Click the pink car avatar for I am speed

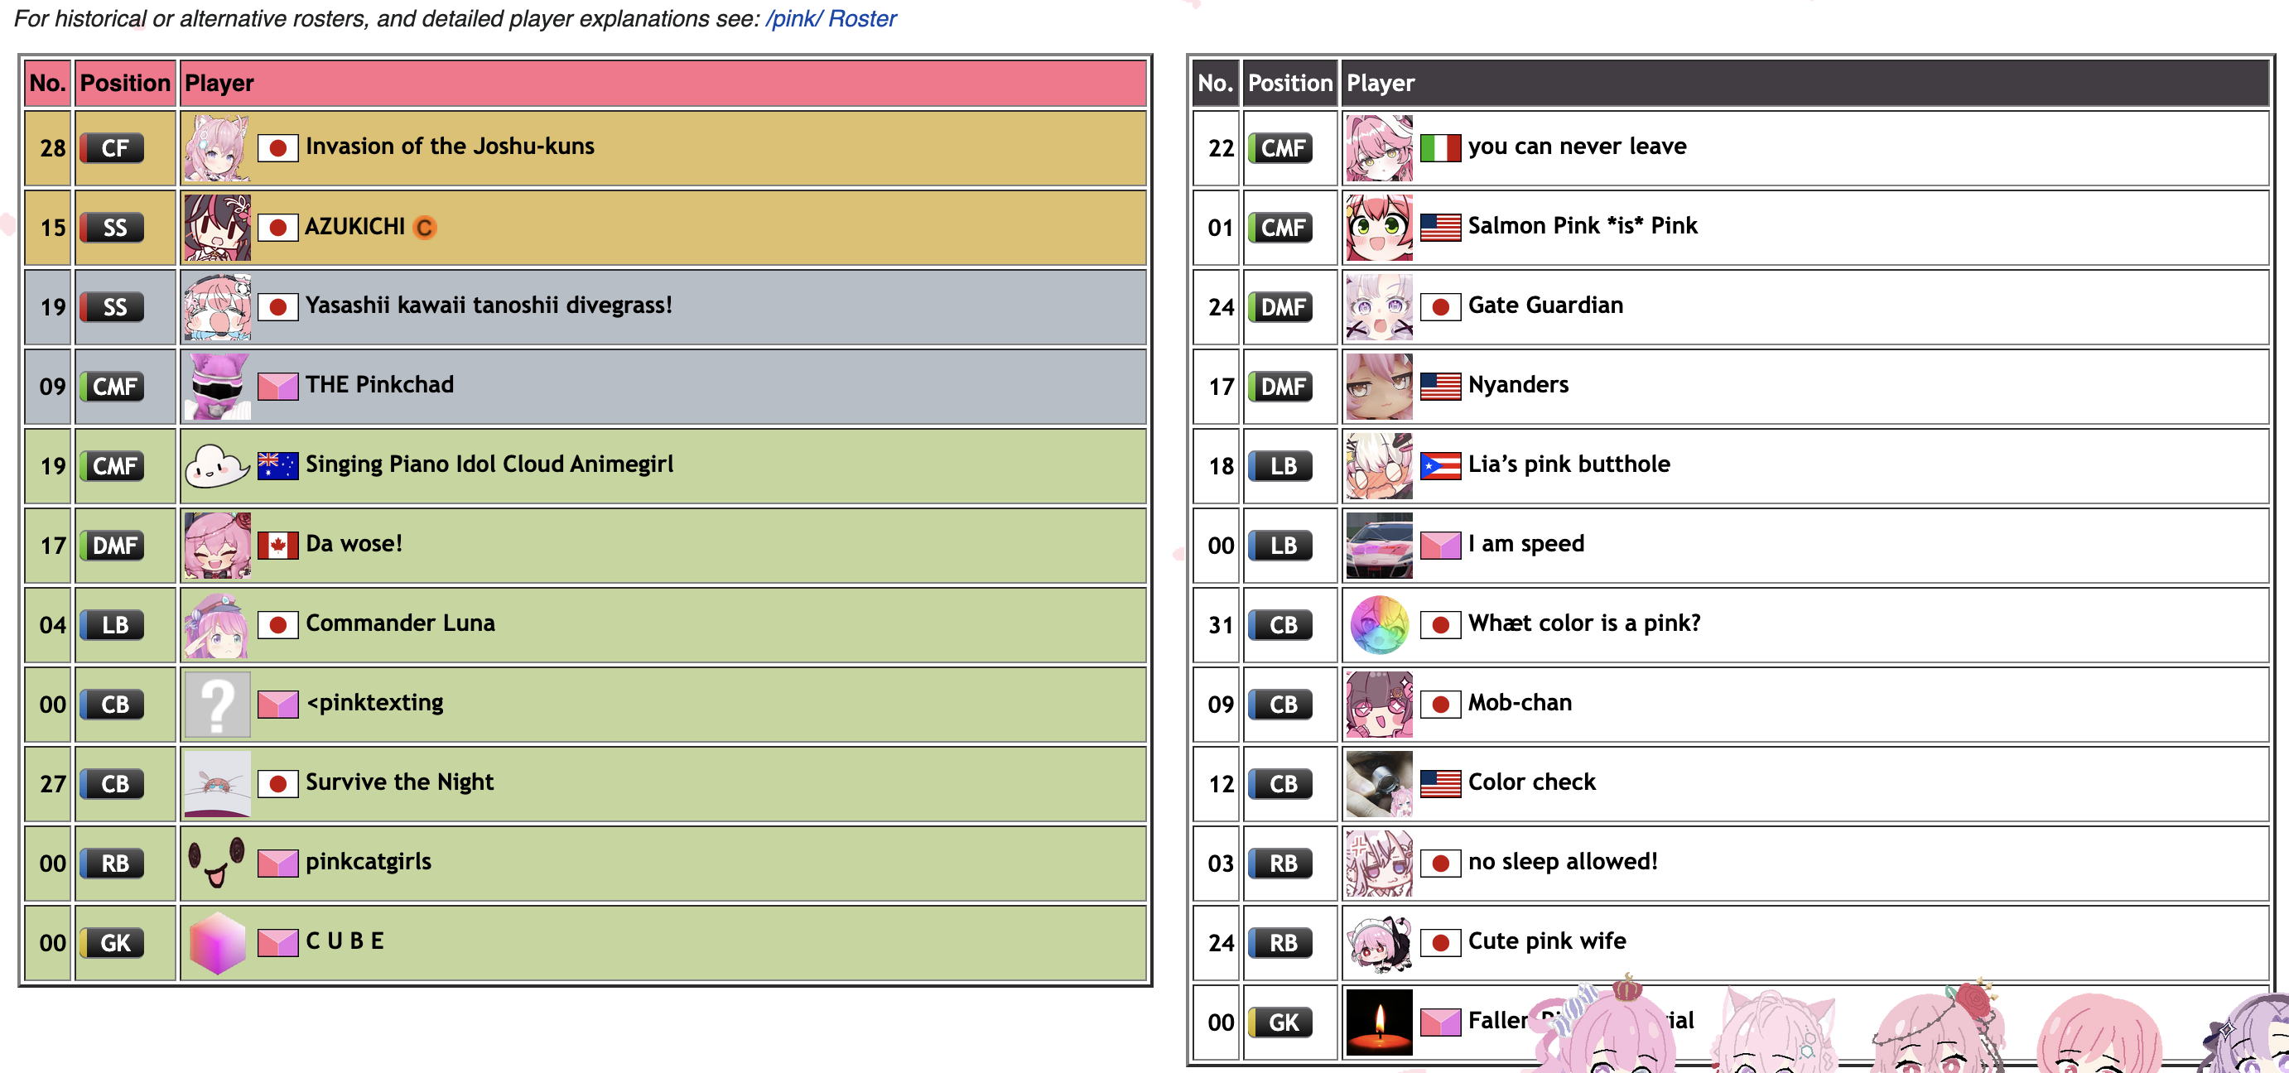tap(1378, 546)
